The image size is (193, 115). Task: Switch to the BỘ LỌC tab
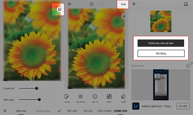tap(88, 111)
